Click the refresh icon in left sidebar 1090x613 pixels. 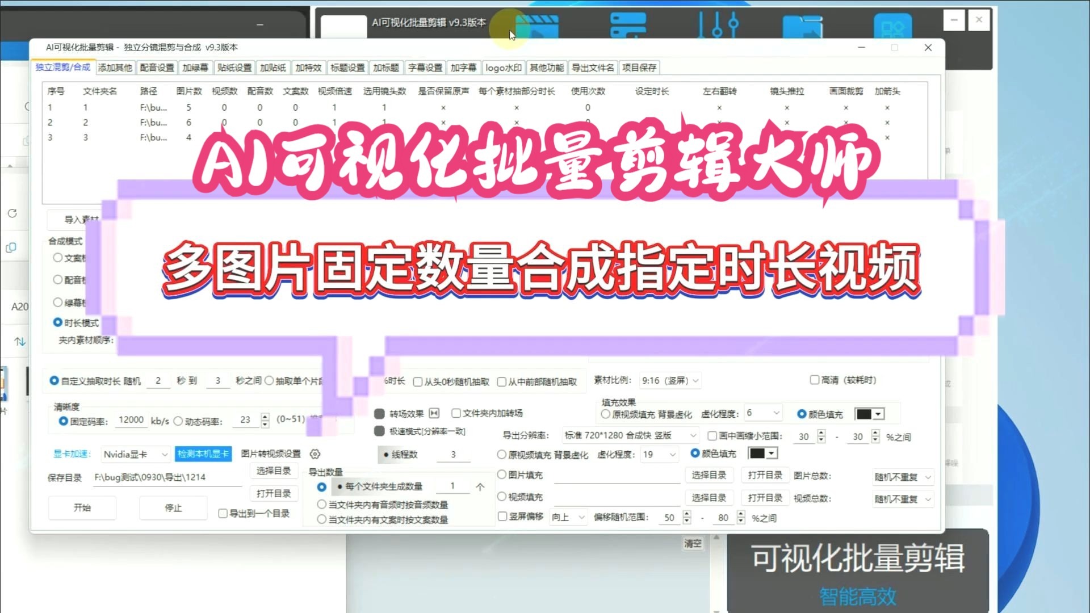pyautogui.click(x=12, y=213)
